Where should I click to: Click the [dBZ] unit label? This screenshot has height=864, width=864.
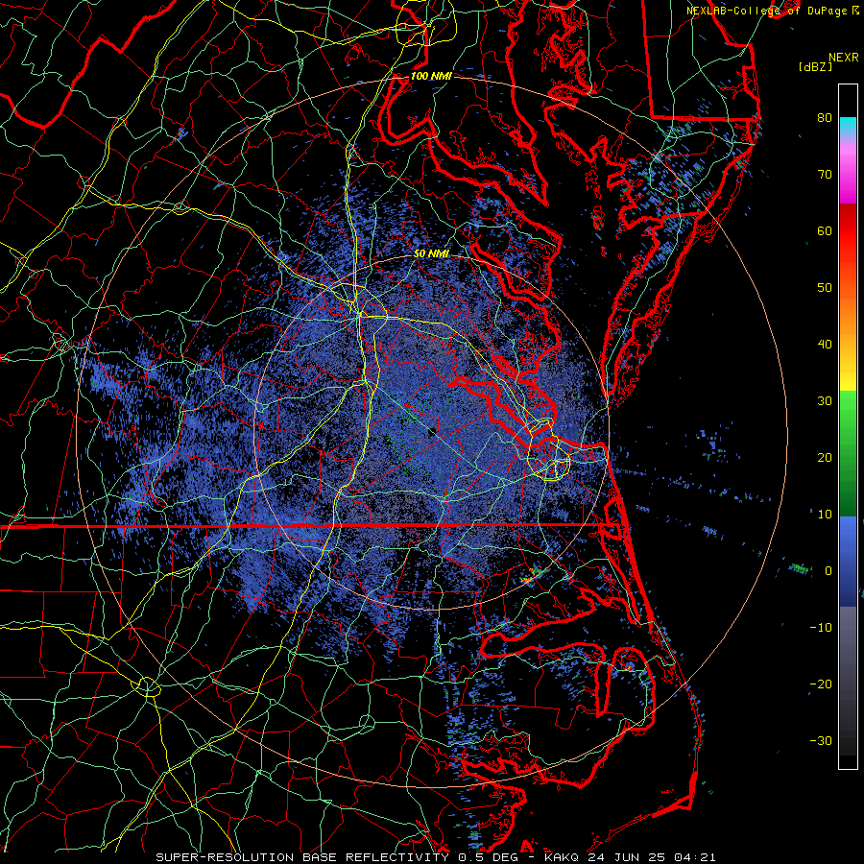[x=815, y=67]
